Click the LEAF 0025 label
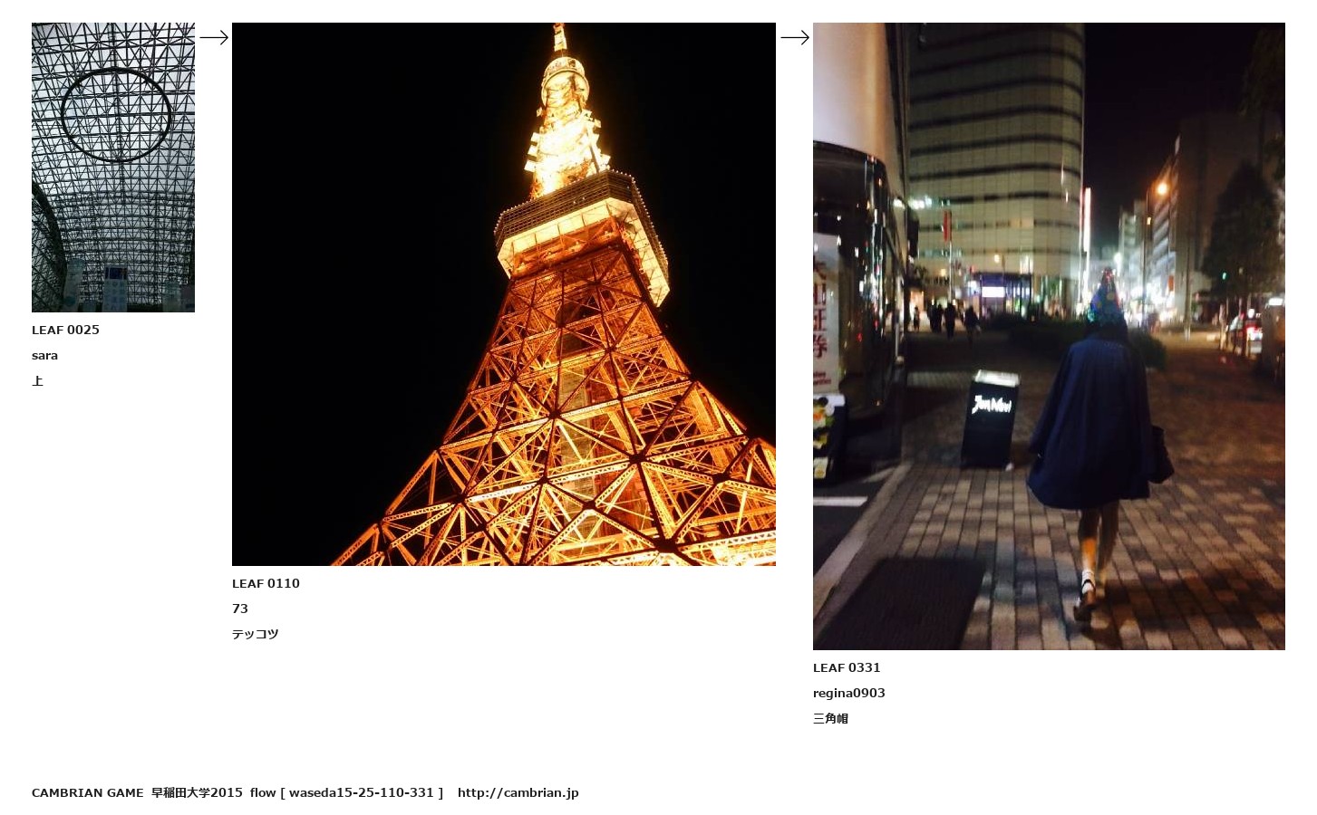This screenshot has width=1317, height=815. 65,330
